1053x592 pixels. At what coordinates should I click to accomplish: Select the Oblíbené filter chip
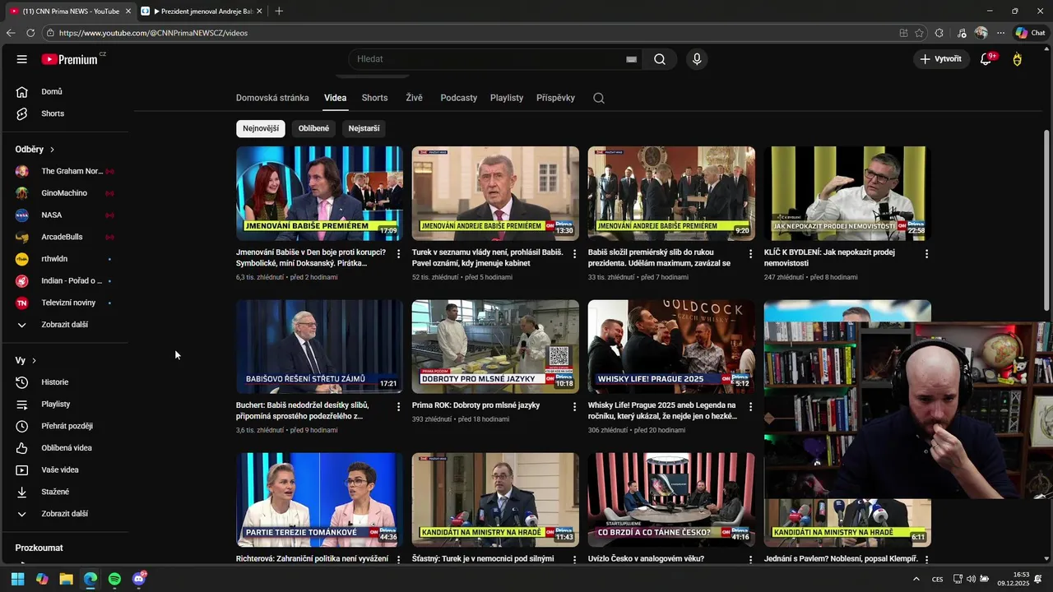[313, 128]
